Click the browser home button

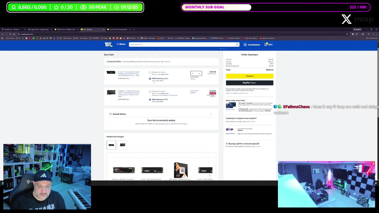(x=14, y=34)
